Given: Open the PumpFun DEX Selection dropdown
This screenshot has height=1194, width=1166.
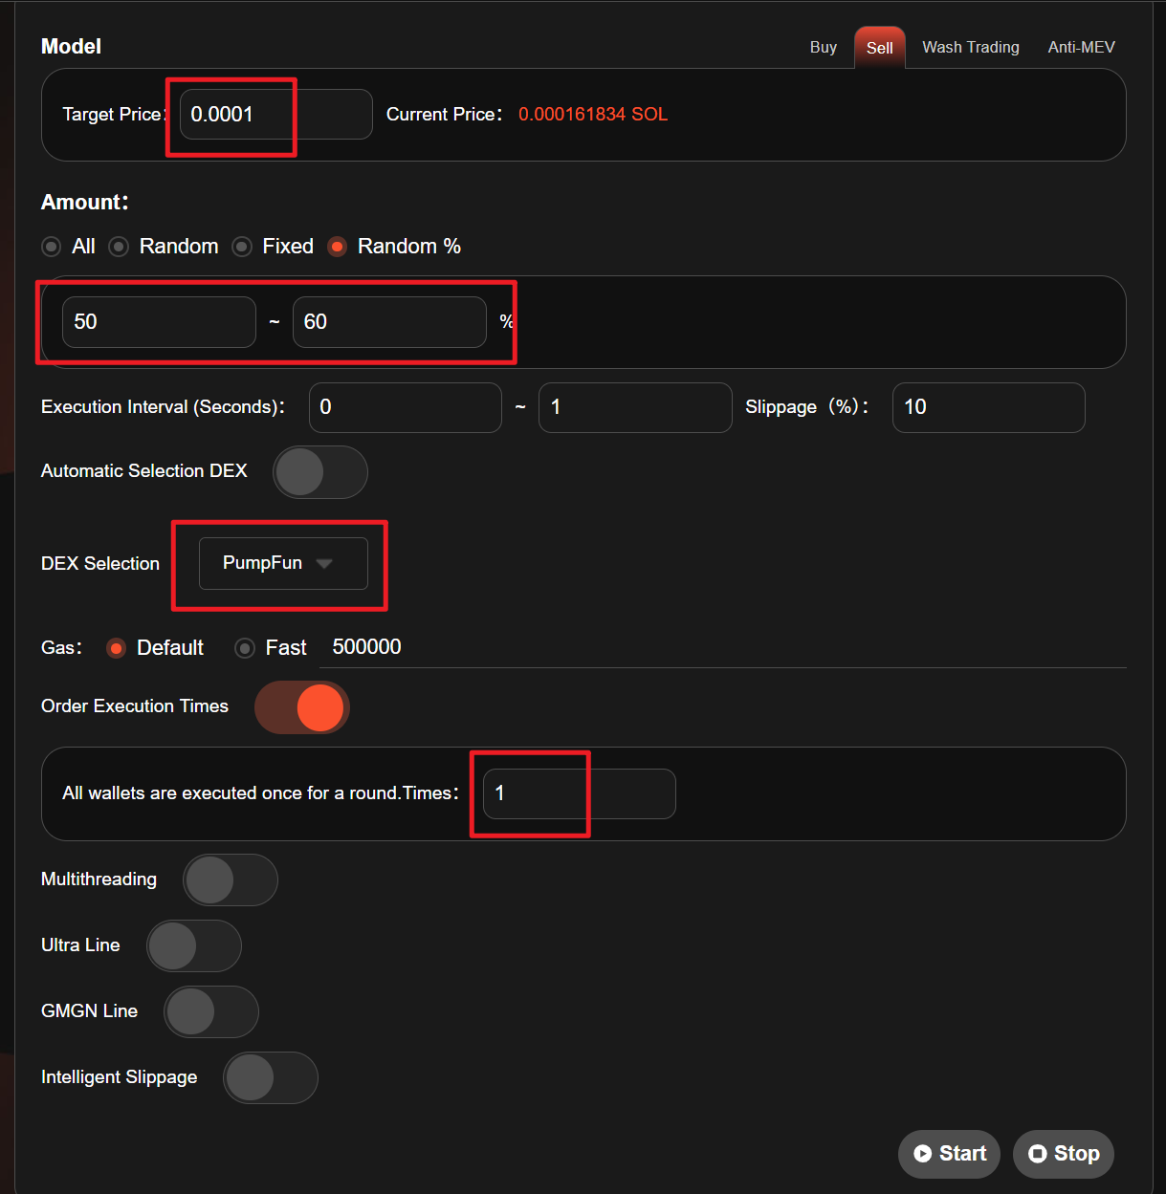Looking at the screenshot, I should [x=283, y=563].
